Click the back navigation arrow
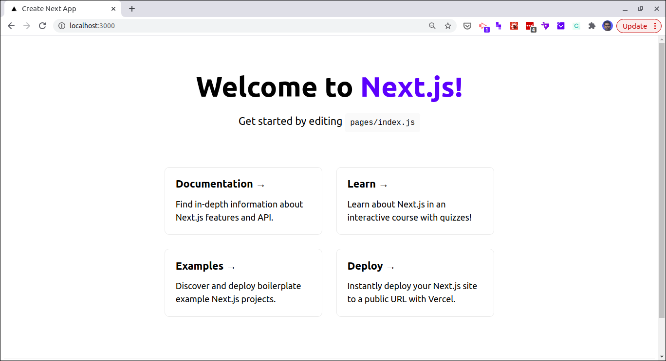Image resolution: width=666 pixels, height=361 pixels. (x=11, y=26)
